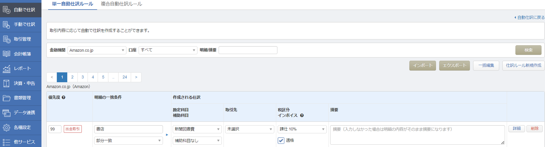The height and width of the screenshot is (147, 545).
Task: Click the 取引管理 sidebar icon
Action: coord(7,39)
